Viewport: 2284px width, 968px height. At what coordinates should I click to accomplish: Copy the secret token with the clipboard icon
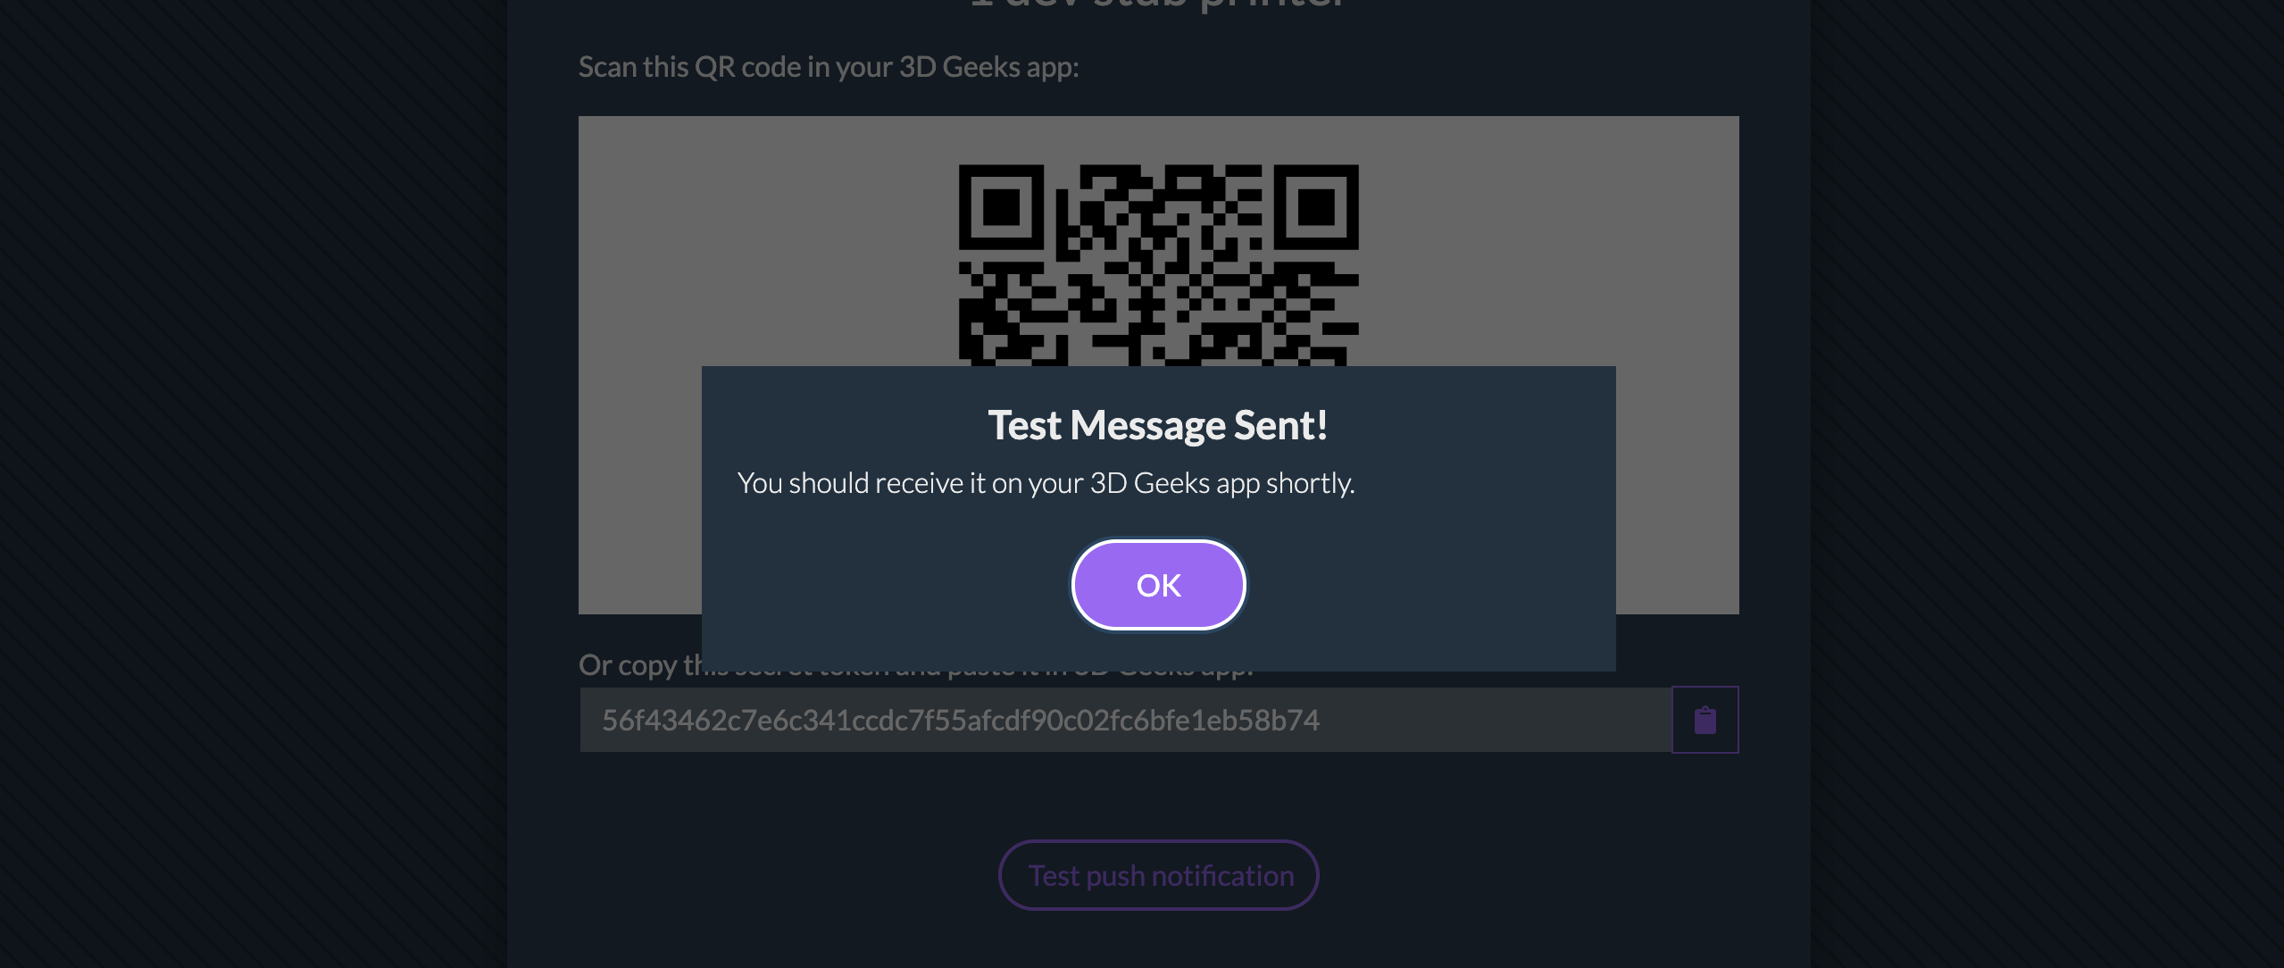click(x=1705, y=720)
